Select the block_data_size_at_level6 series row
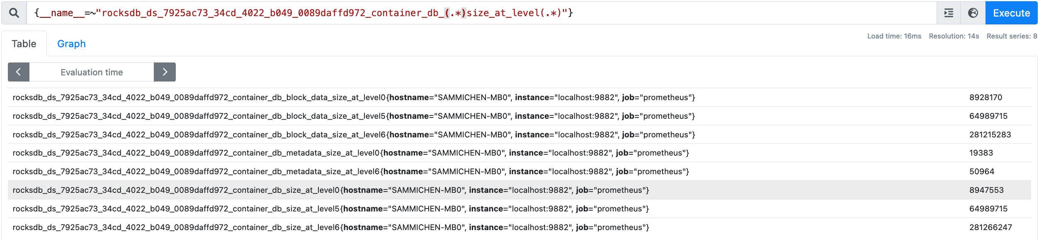 tap(519, 134)
